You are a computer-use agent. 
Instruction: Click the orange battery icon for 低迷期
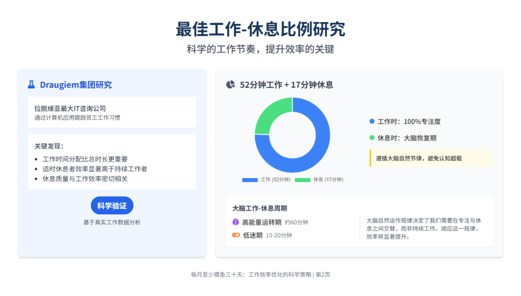(236, 235)
